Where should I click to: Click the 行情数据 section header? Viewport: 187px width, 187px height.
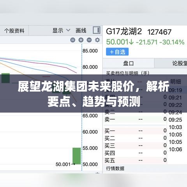115,168
